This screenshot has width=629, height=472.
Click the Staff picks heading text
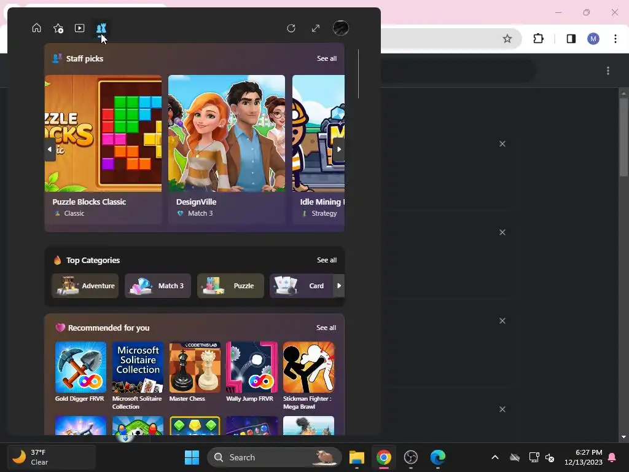[x=85, y=58]
